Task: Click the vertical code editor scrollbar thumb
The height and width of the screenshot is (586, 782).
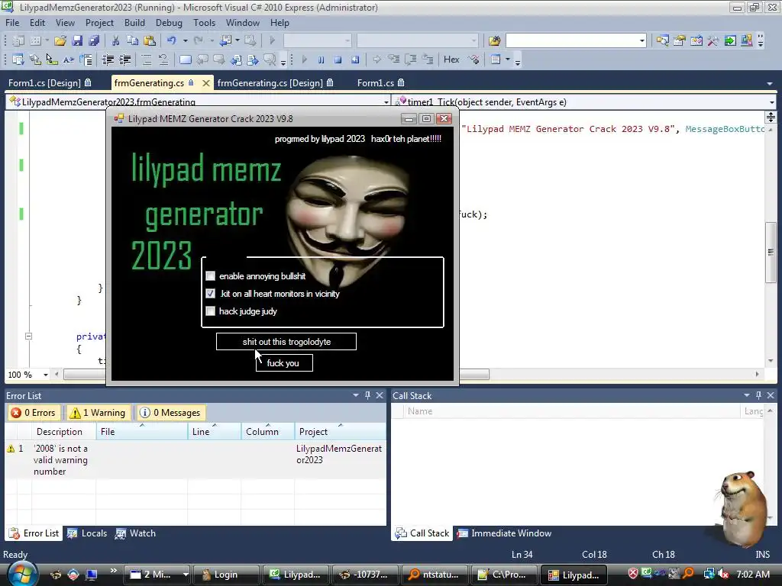Action: (771, 252)
